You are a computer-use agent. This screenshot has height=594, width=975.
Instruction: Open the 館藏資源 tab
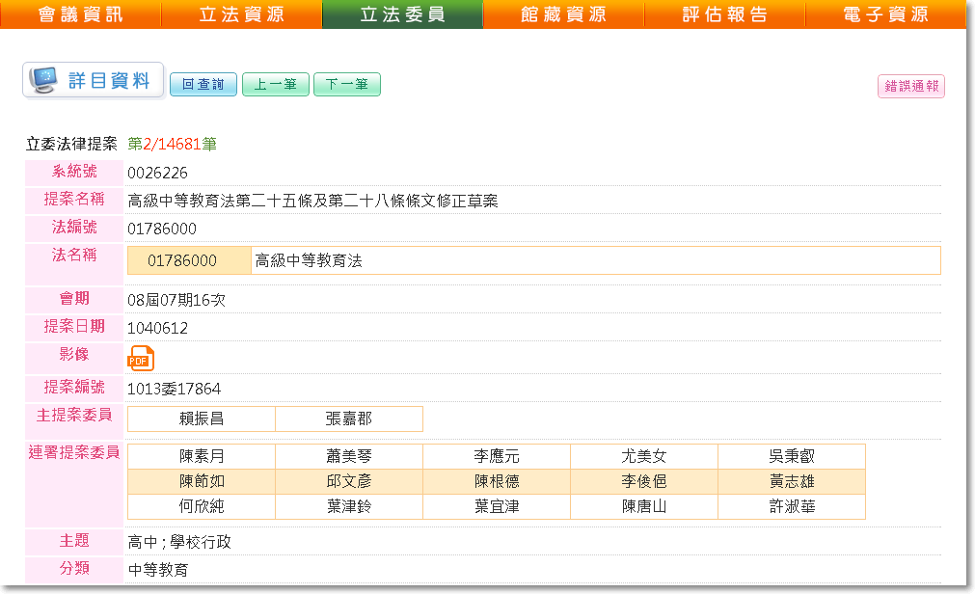point(563,14)
